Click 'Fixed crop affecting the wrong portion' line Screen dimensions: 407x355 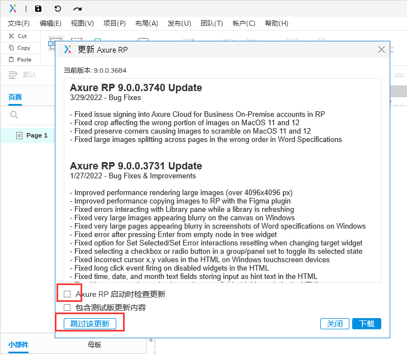tap(184, 122)
